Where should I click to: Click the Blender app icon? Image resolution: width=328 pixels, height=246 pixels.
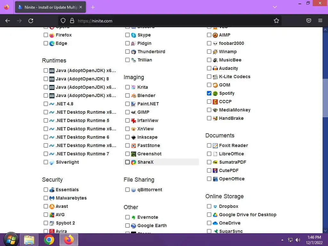[134, 95]
